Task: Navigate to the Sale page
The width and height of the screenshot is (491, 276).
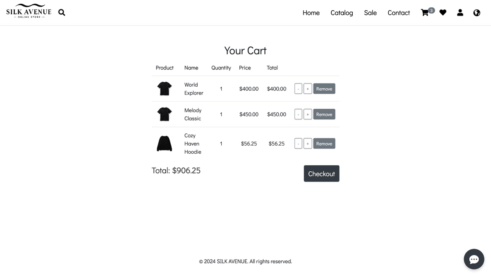Action: click(370, 13)
